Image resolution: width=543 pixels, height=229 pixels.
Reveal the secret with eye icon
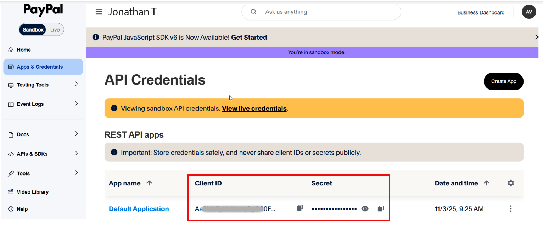pos(365,208)
